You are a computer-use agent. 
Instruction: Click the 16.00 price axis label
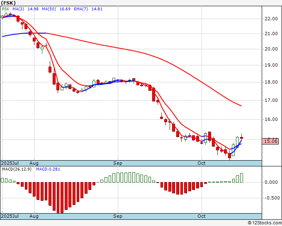tap(271, 119)
